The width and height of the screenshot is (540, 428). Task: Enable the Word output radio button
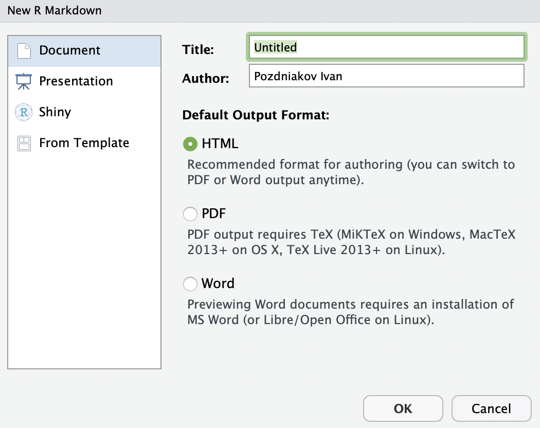tap(190, 283)
